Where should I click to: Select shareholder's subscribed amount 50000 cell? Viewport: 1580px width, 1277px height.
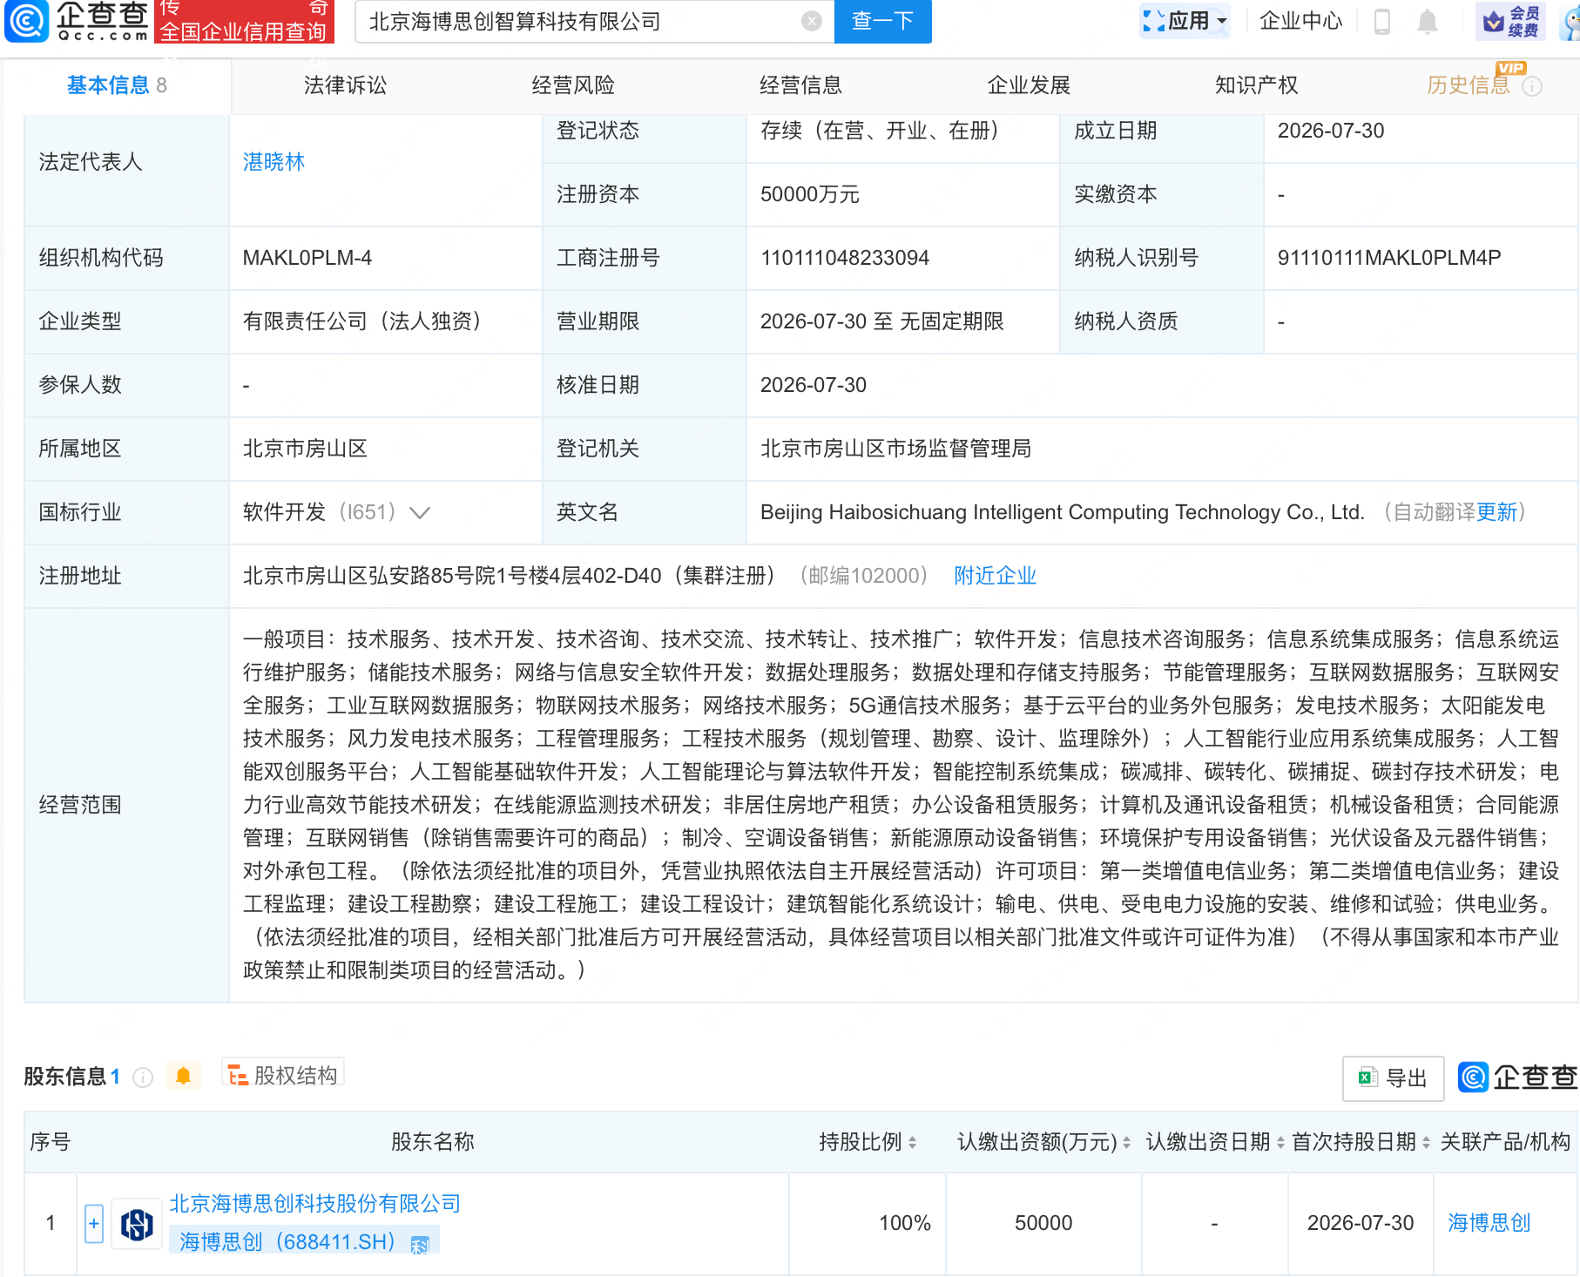click(x=1043, y=1223)
